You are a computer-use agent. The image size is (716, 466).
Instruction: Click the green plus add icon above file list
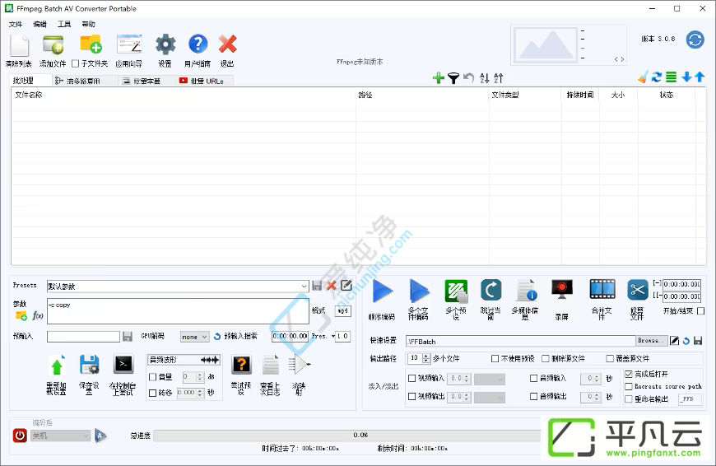pyautogui.click(x=439, y=78)
